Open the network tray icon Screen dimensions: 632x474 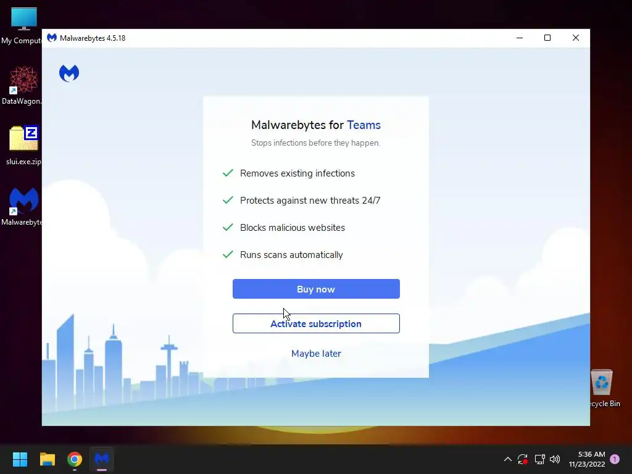click(539, 459)
